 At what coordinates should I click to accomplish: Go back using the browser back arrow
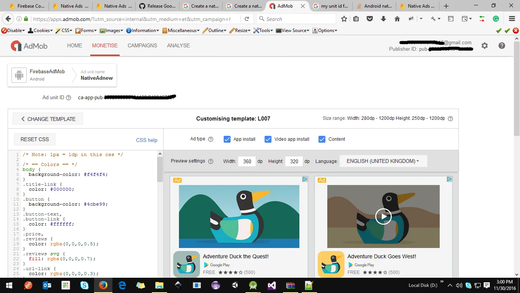pyautogui.click(x=8, y=19)
